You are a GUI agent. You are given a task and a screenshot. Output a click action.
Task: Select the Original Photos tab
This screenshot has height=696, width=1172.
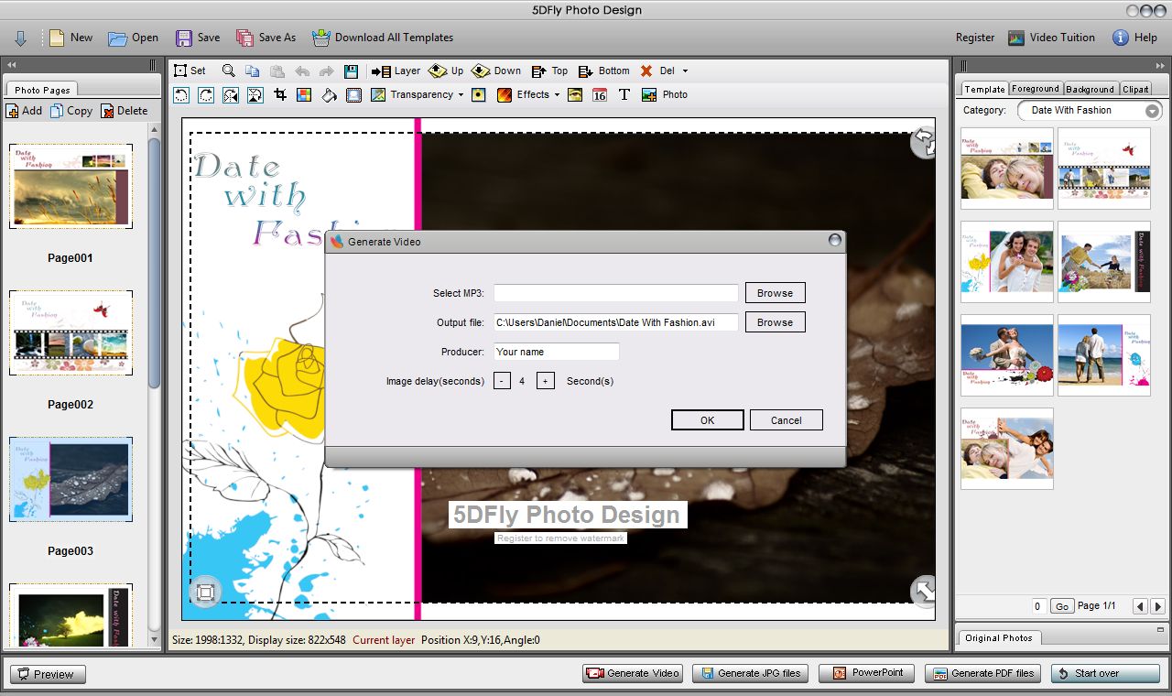tap(998, 637)
